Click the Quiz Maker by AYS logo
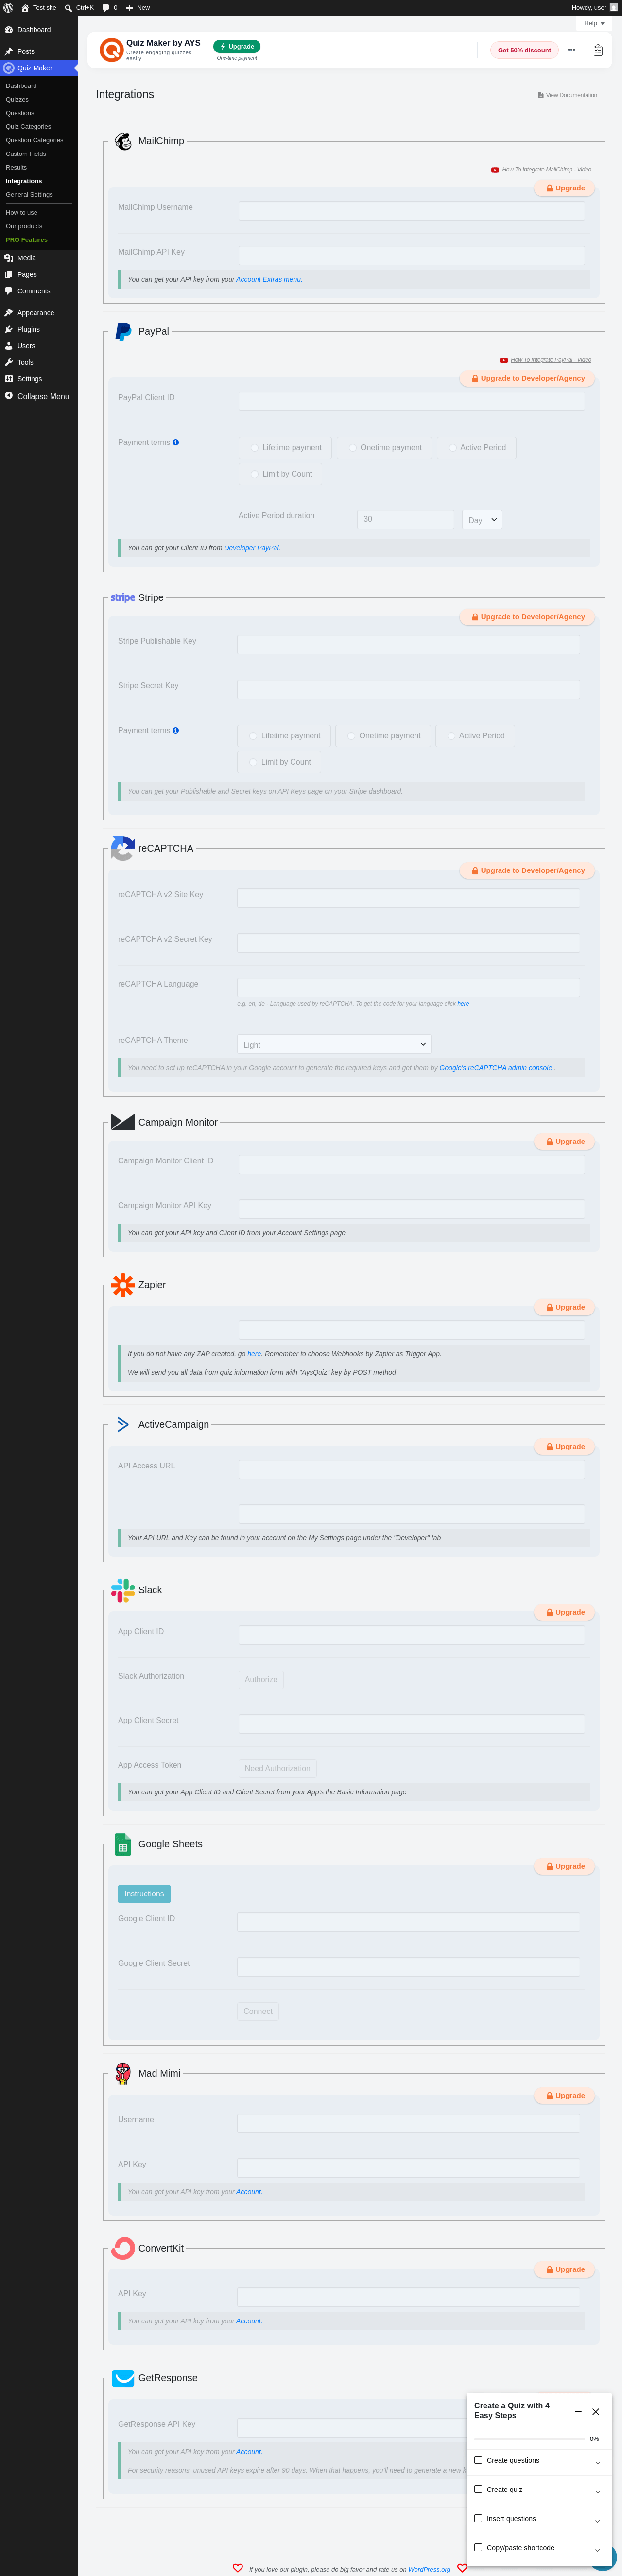The height and width of the screenshot is (2576, 622). 111,49
